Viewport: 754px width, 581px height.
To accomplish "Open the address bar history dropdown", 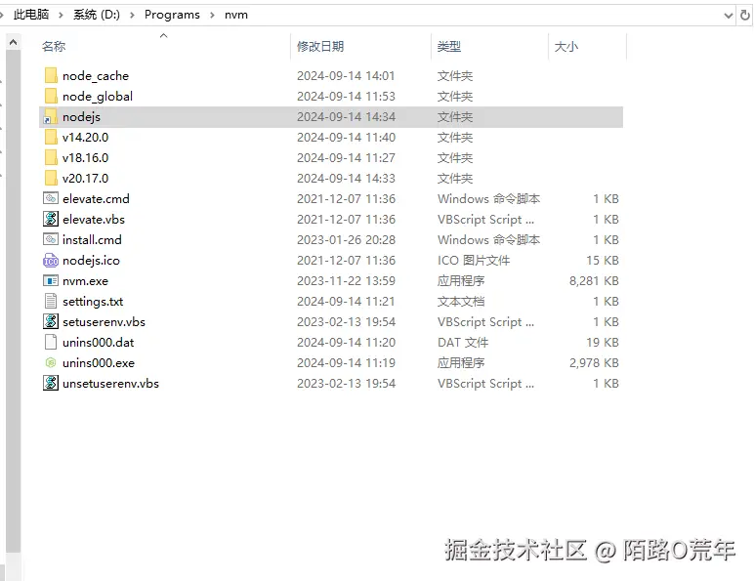I will pyautogui.click(x=729, y=16).
